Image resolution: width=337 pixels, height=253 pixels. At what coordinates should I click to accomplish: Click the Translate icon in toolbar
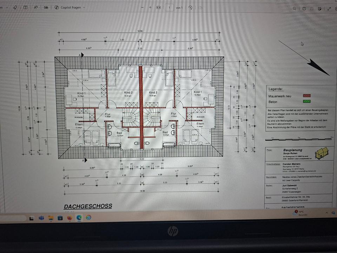pyautogui.click(x=46, y=7)
